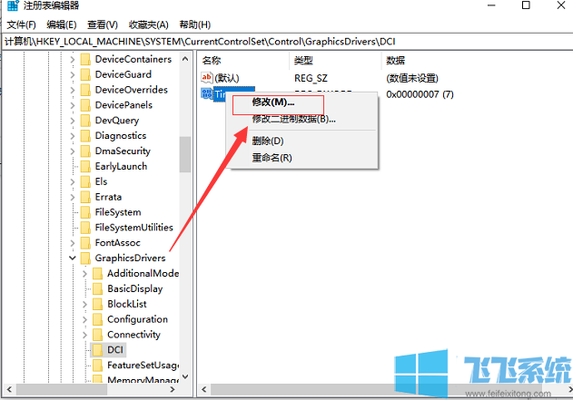Select the DCI folder icon
This screenshot has height=400, width=573.
97,349
